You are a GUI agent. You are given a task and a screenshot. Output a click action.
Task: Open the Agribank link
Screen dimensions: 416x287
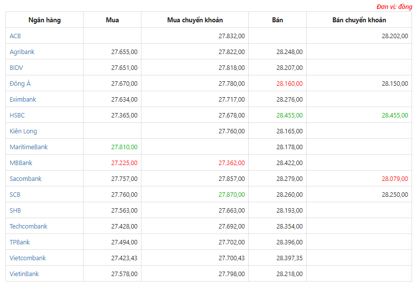click(22, 52)
